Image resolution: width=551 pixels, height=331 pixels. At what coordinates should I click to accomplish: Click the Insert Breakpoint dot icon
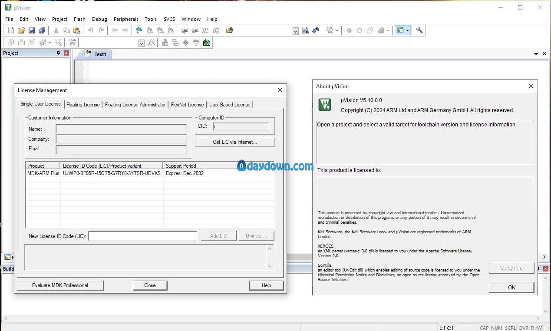coord(349,30)
